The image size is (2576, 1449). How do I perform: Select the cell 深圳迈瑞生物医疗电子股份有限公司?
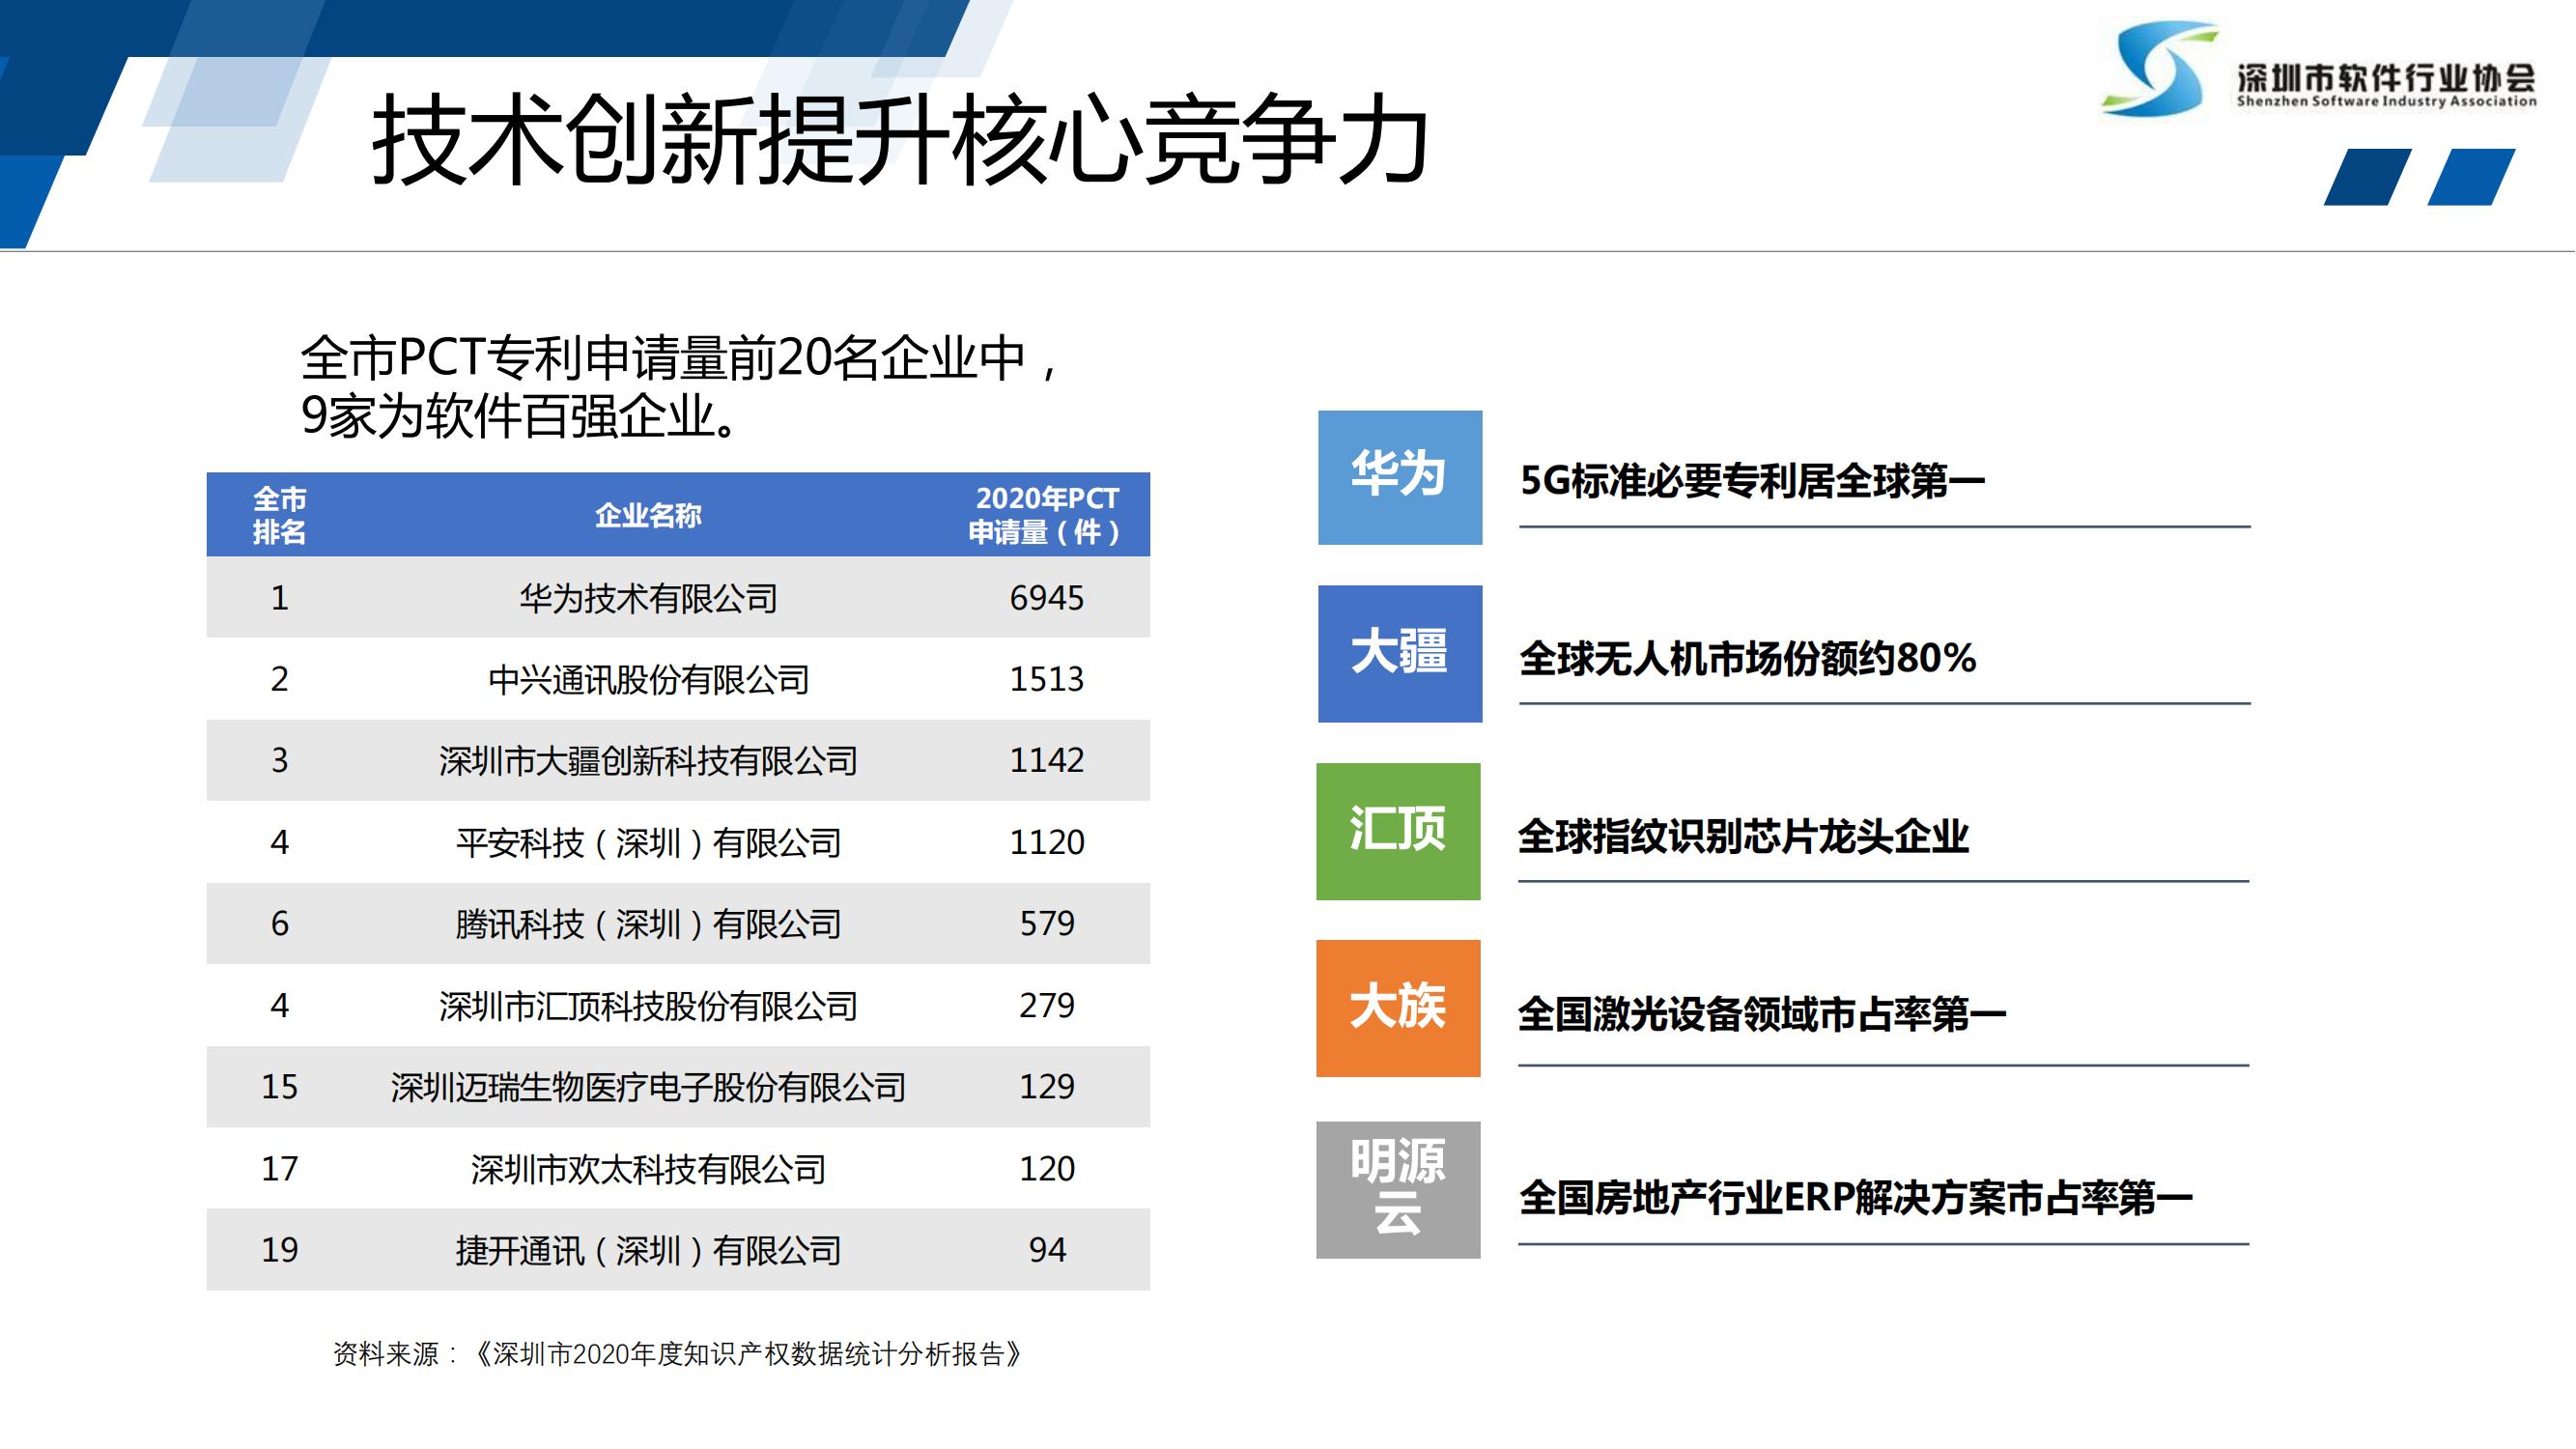click(648, 1087)
